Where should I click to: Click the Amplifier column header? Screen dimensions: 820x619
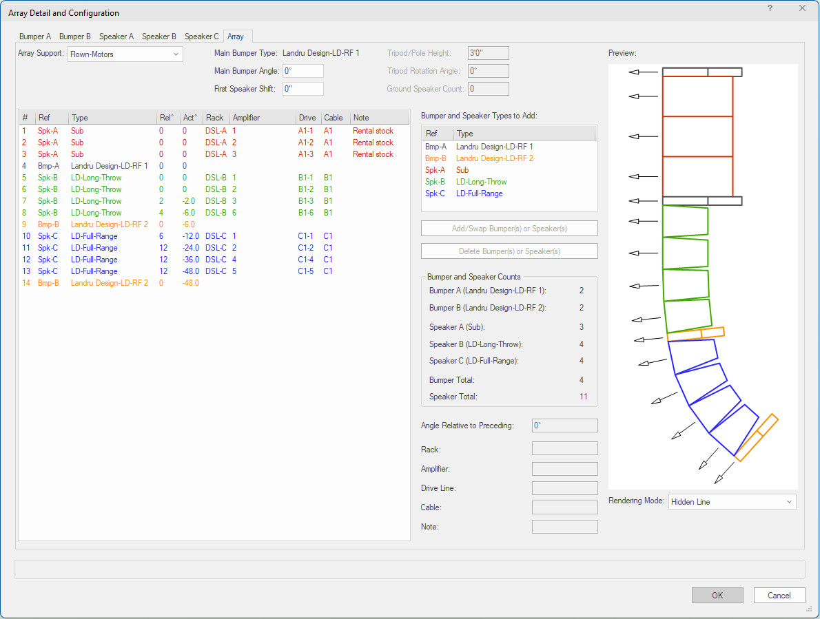coord(263,118)
